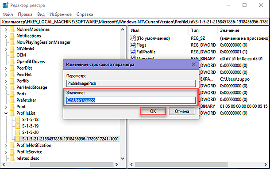Screen dimensions: 270x169
Task: Click the DWORD icon of Flags value
Action: click(133, 45)
